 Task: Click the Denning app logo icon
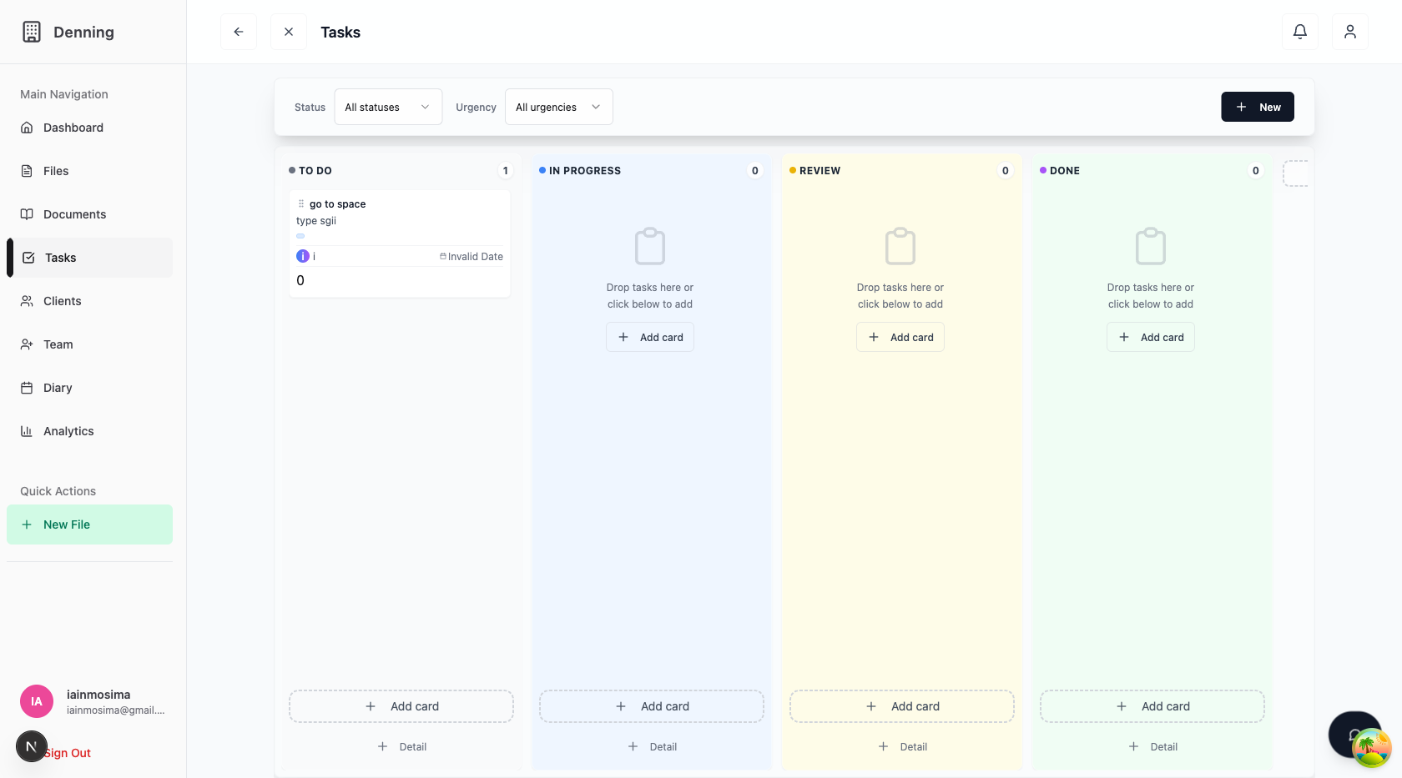coord(31,31)
